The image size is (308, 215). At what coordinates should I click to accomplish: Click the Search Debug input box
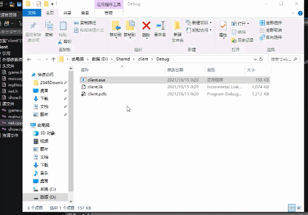coord(284,59)
